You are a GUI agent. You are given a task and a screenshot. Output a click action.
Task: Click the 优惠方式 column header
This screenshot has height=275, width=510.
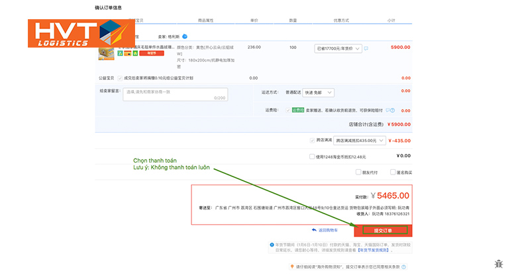[341, 20]
